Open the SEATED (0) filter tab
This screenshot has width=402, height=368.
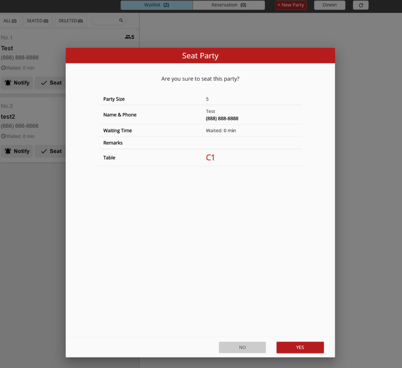click(38, 21)
